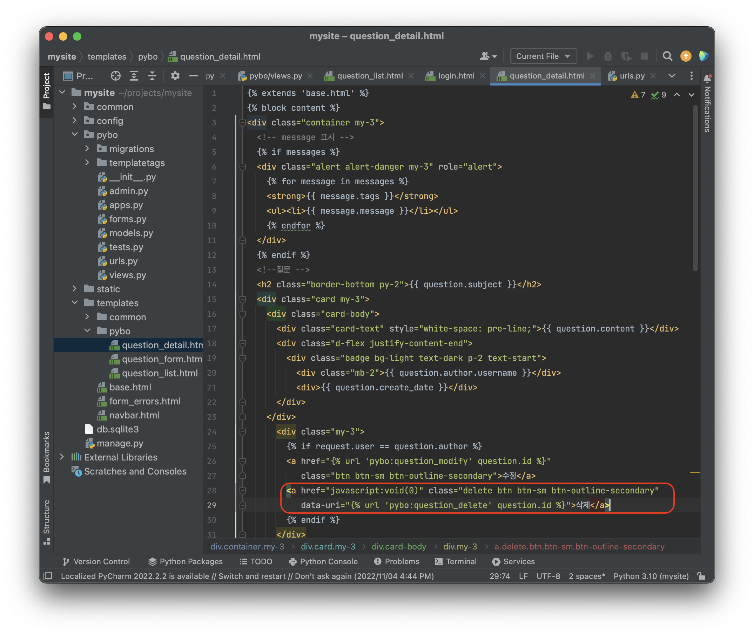Viewport: 754px width, 635px height.
Task: Collapse the templates folder in tree
Action: (x=75, y=303)
